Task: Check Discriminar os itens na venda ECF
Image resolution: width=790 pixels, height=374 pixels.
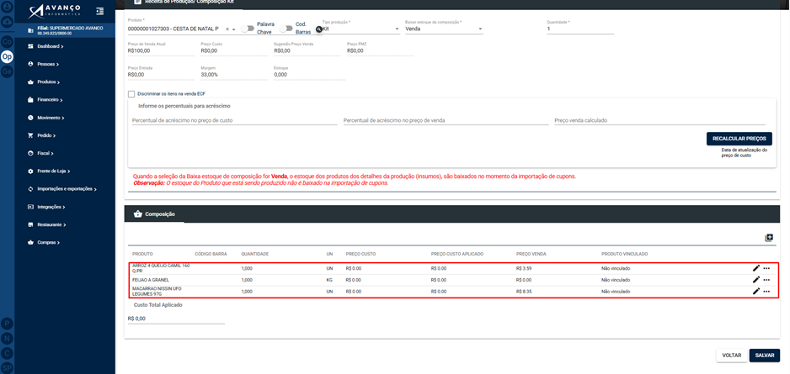Action: click(x=131, y=94)
